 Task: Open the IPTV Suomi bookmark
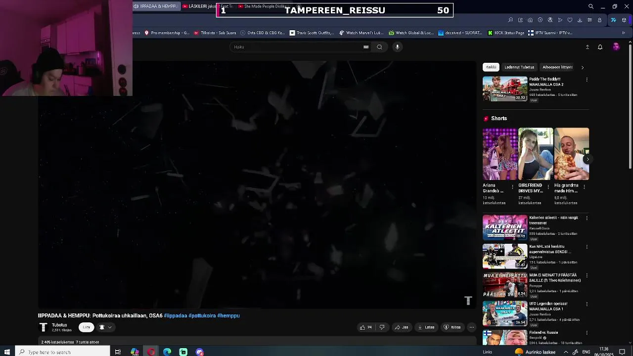[550, 33]
